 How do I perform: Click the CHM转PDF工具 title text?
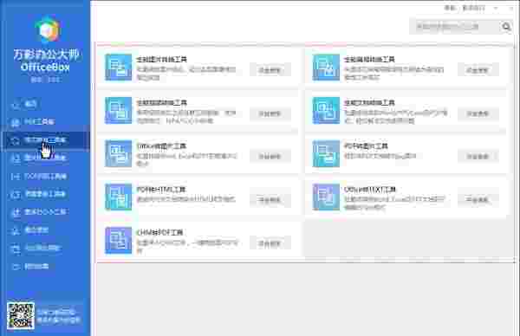click(159, 233)
